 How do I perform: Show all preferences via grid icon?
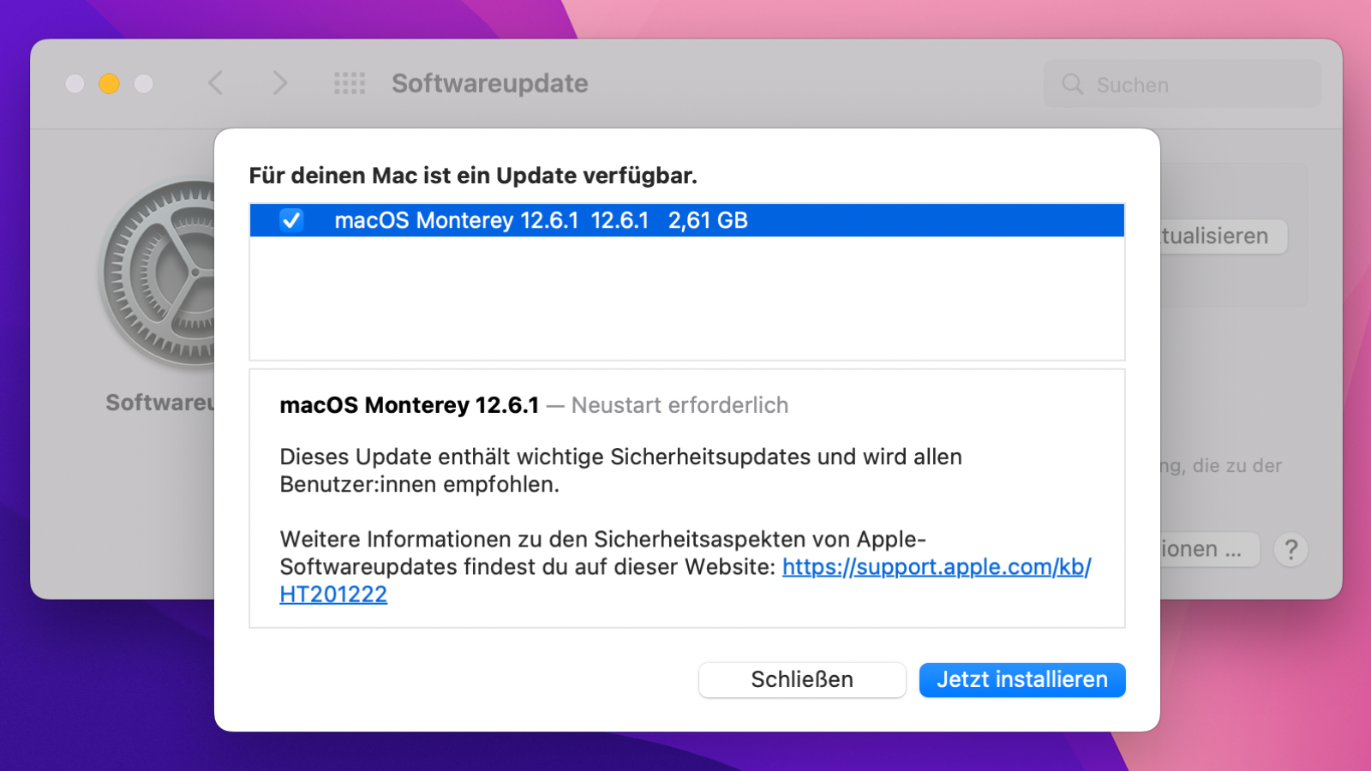[350, 83]
